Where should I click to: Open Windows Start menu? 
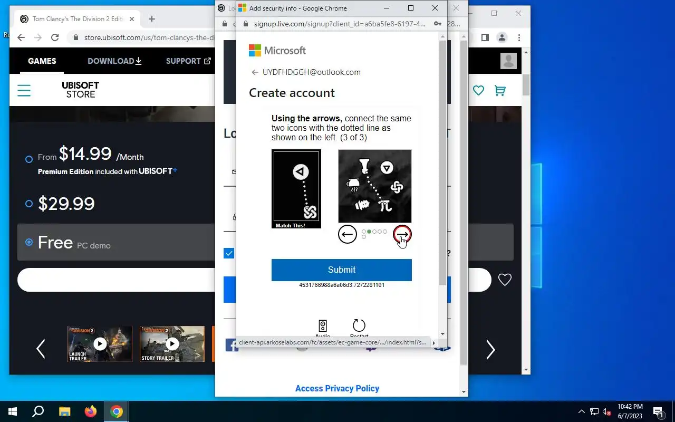point(13,411)
